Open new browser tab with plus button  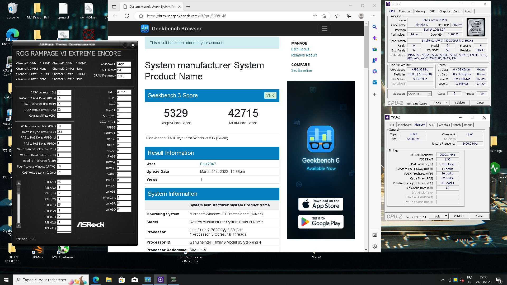pyautogui.click(x=188, y=6)
